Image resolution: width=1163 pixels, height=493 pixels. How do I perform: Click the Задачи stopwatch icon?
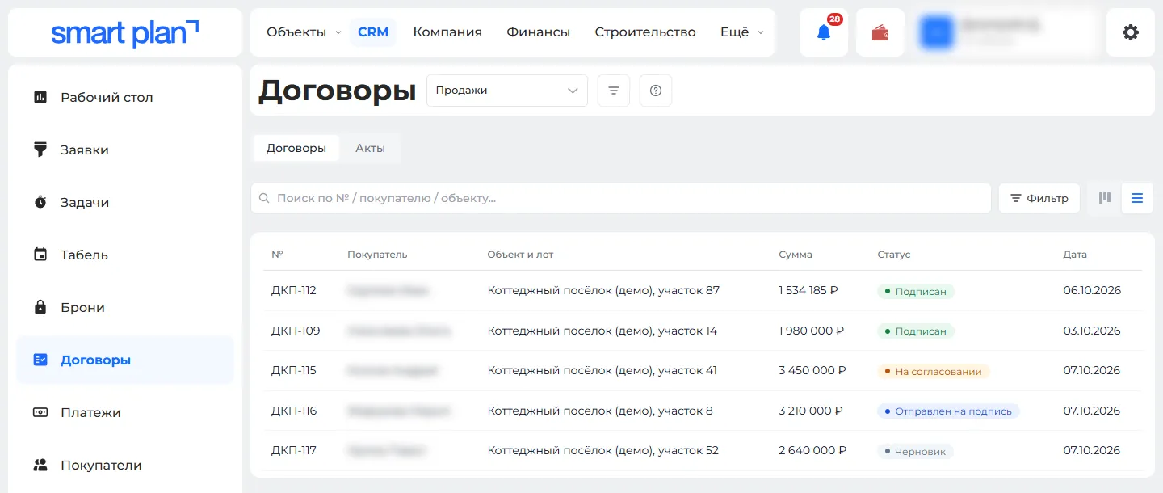[x=40, y=202]
